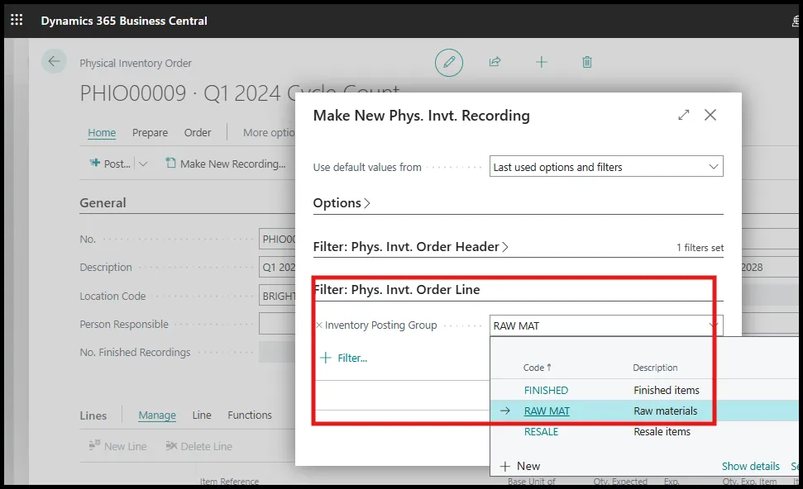Screen dimensions: 803x489
Task: Click the No. field on the order
Action: coord(277,239)
